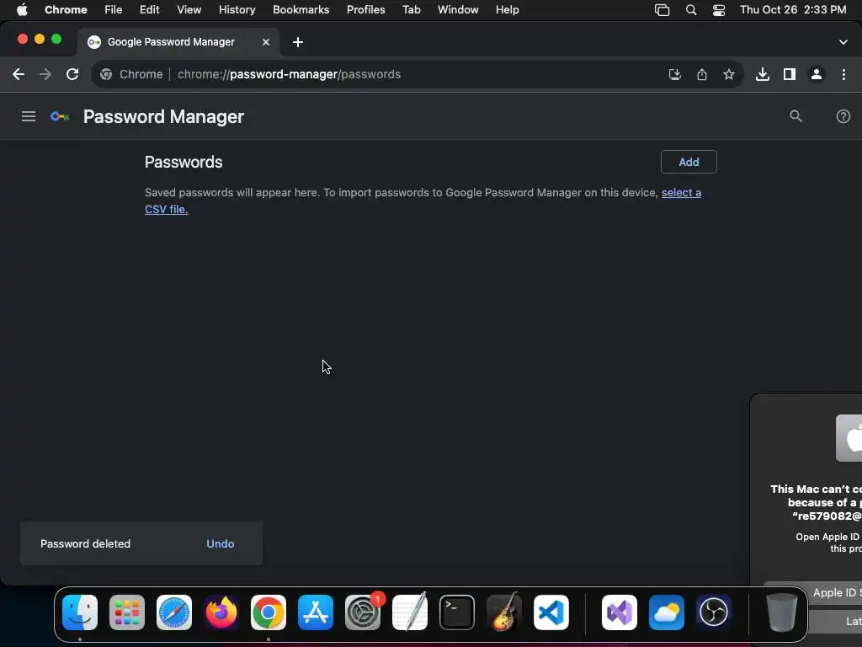Launch Firefox from the Dock

coord(221,612)
